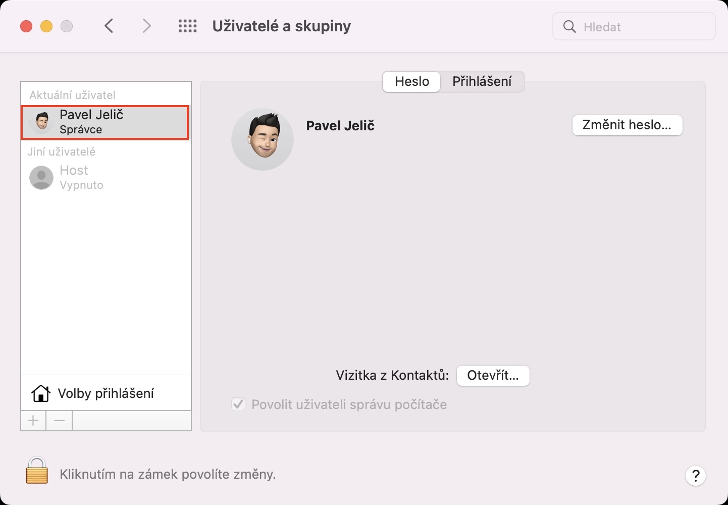Open Volby přihlášení login options
This screenshot has width=728, height=505.
click(x=106, y=393)
